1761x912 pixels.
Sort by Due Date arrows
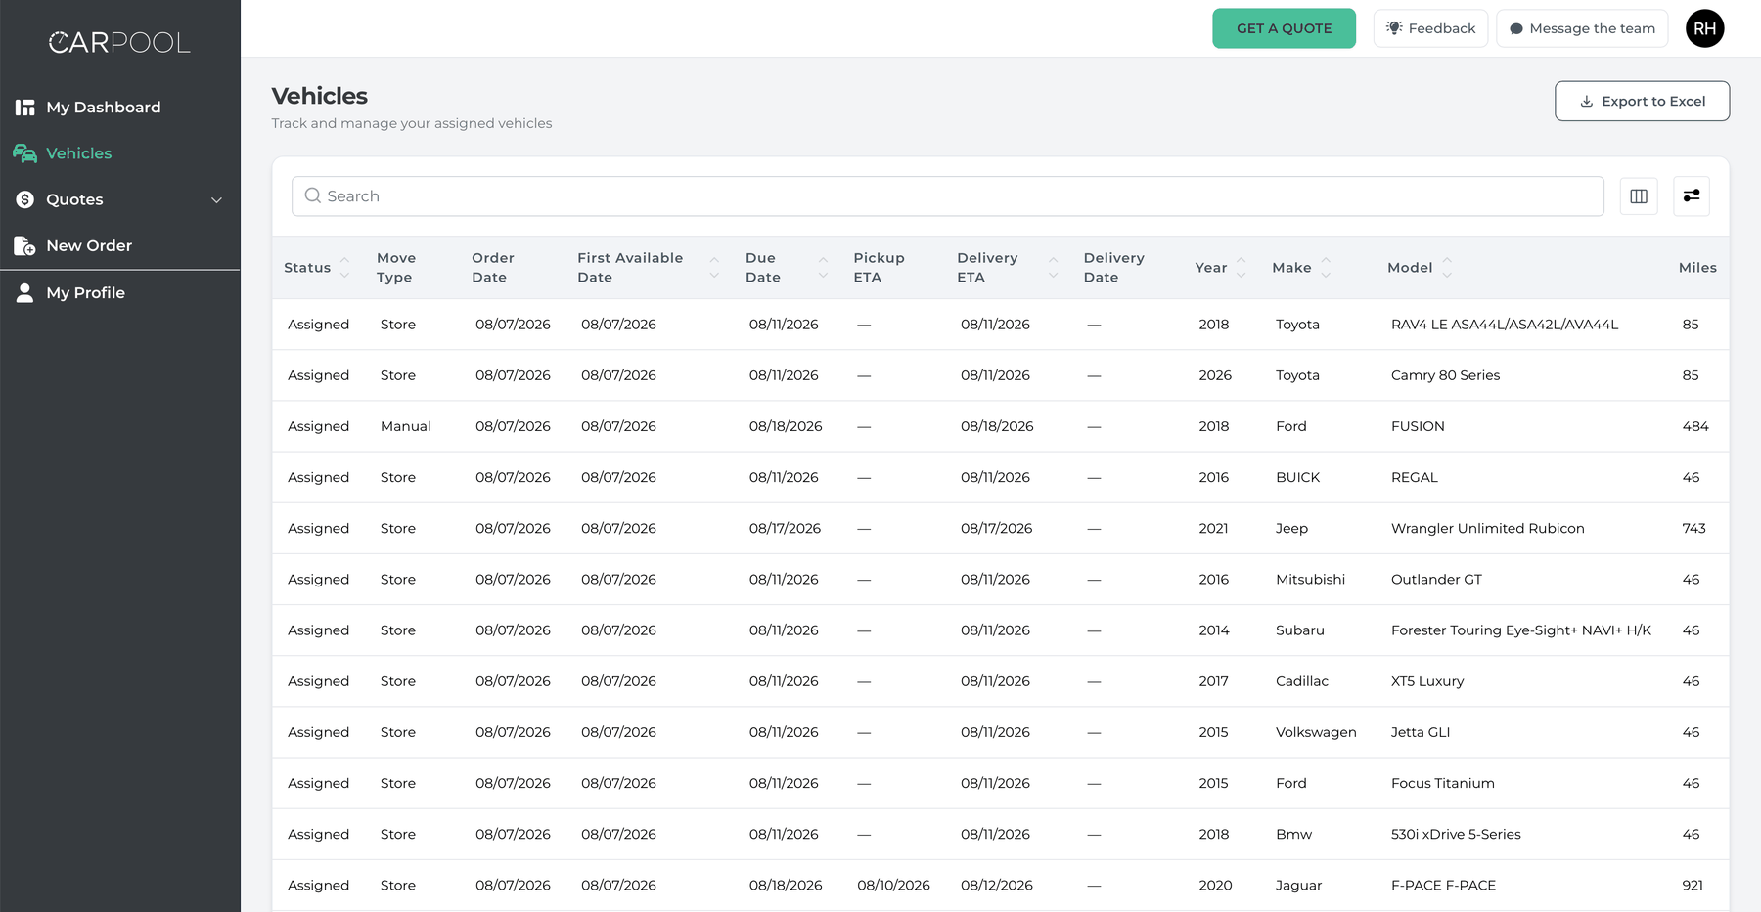[823, 268]
